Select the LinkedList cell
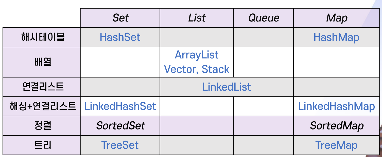Screen dimensions: 382x157 pyautogui.click(x=227, y=87)
